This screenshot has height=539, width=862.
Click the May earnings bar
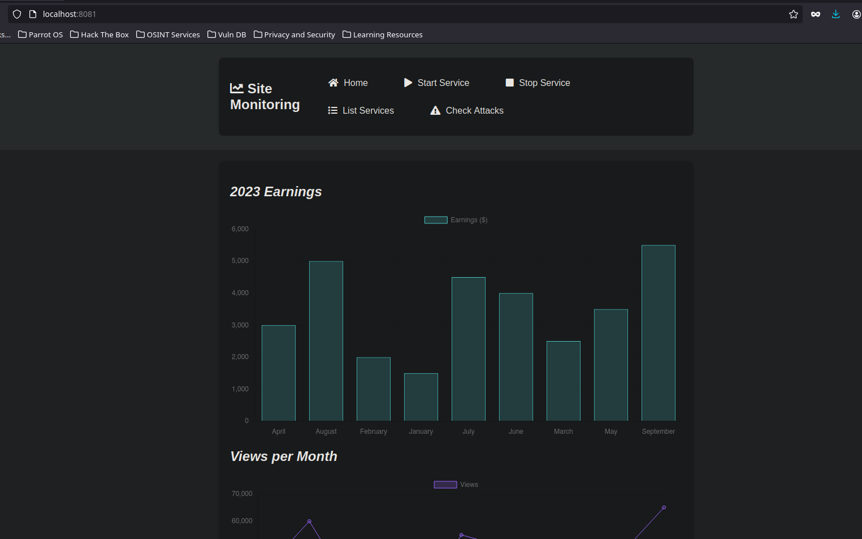coord(611,365)
